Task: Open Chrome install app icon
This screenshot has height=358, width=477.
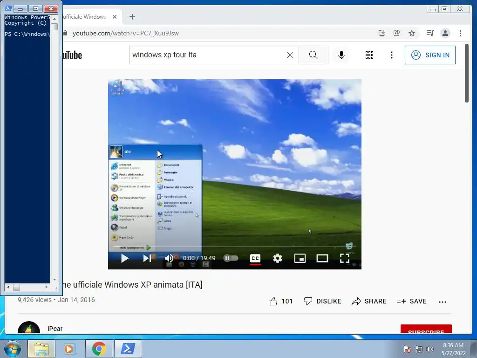Action: point(382,33)
